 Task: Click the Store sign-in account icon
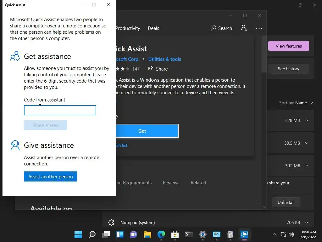[x=244, y=28]
